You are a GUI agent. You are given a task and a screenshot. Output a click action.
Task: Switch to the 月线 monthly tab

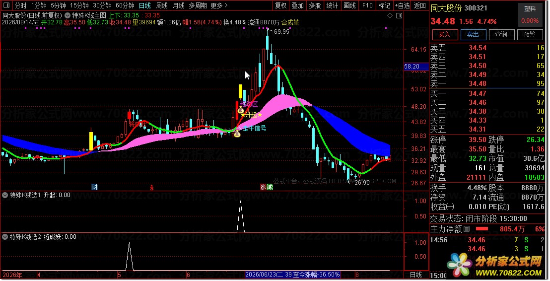coord(178,5)
